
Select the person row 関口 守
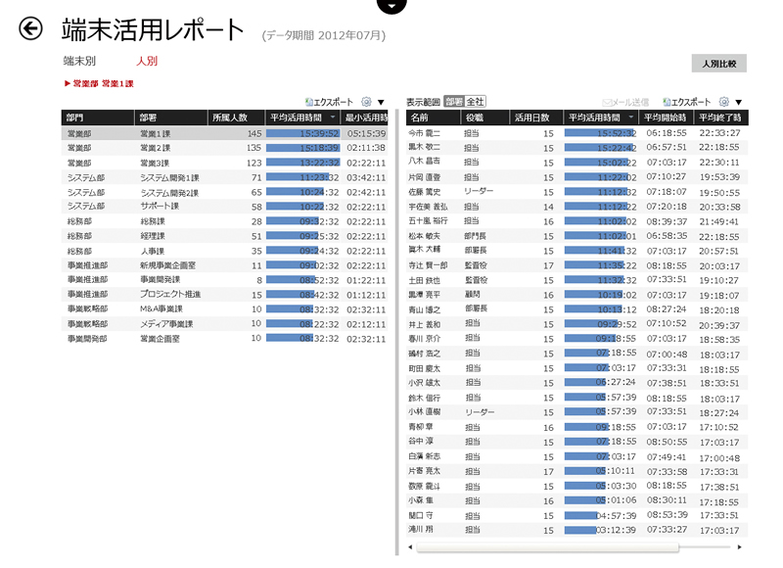[x=577, y=515]
